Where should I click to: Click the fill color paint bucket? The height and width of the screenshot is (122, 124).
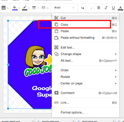[x=15, y=7]
